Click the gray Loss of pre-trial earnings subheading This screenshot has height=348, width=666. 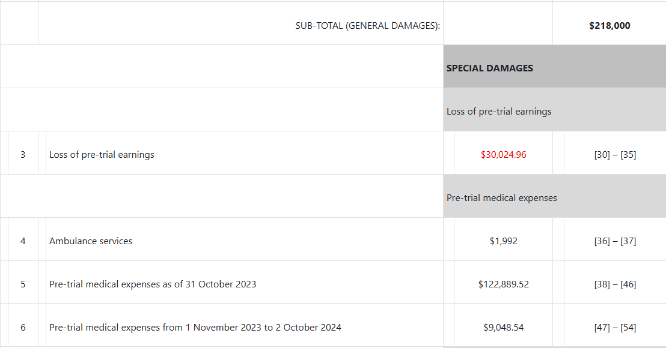(x=499, y=112)
